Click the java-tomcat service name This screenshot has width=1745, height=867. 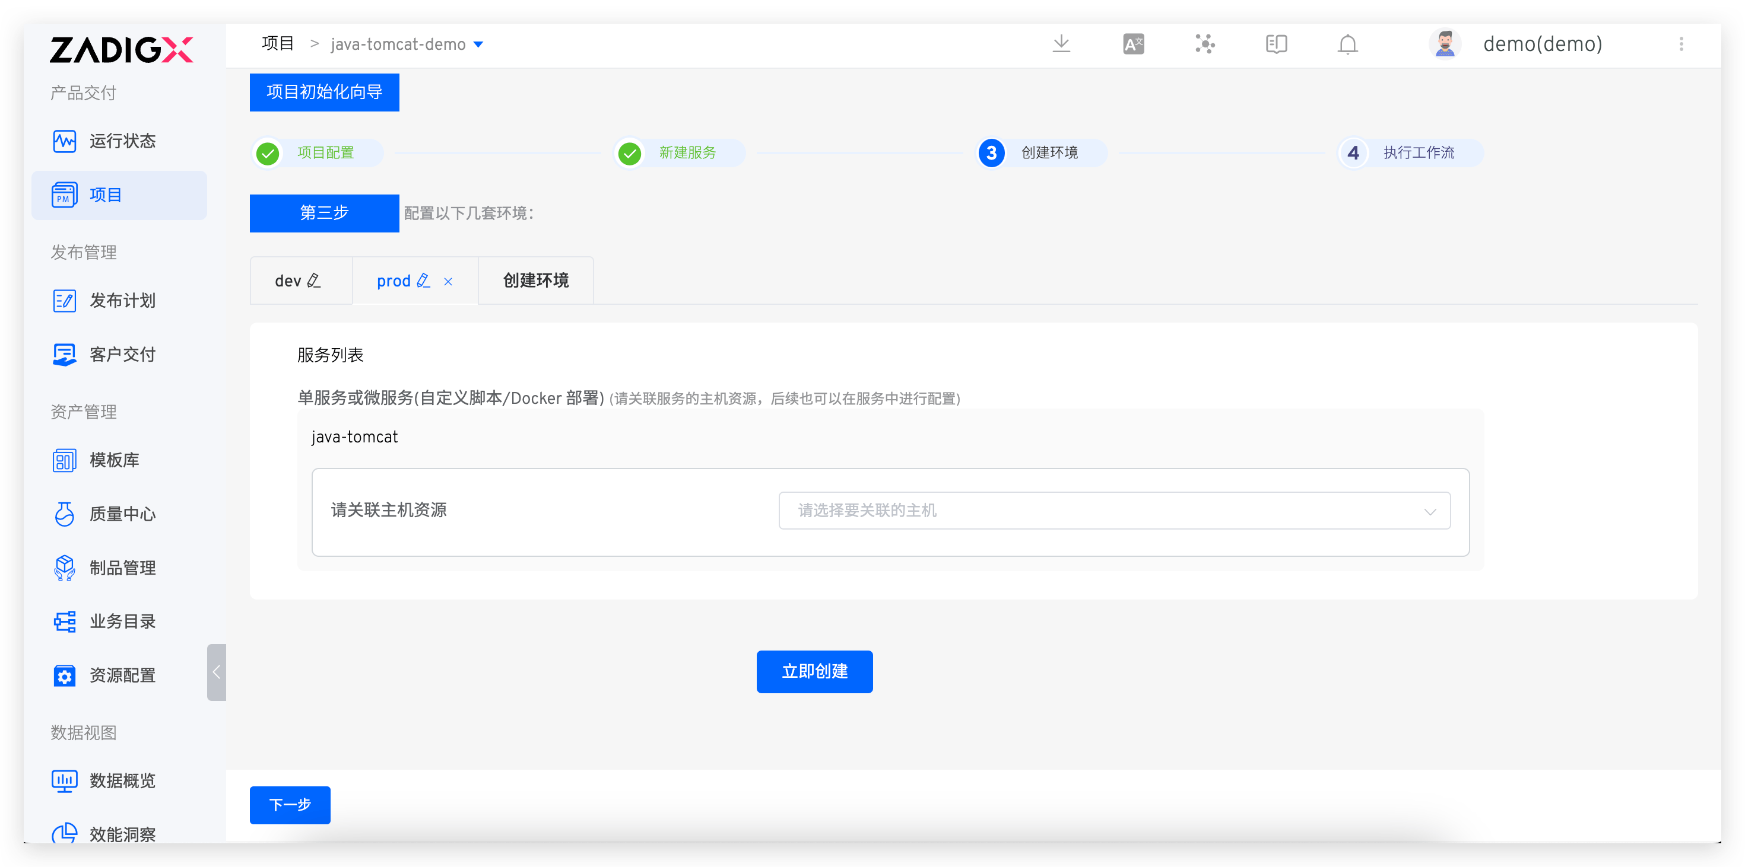tap(354, 437)
